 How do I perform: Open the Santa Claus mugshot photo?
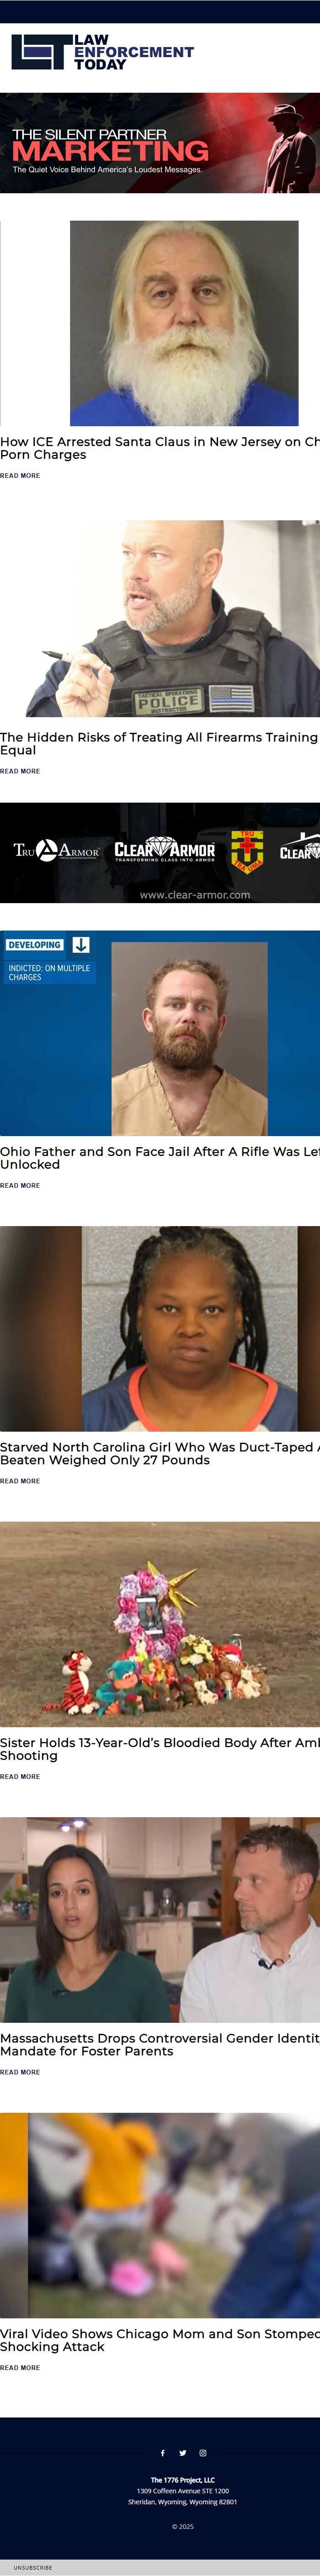(x=184, y=323)
